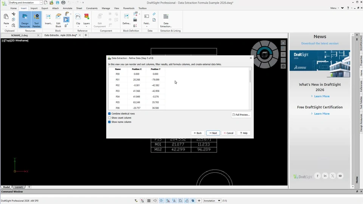Open Tool Palettes from ribbon
This screenshot has height=204, width=363.
click(36, 20)
